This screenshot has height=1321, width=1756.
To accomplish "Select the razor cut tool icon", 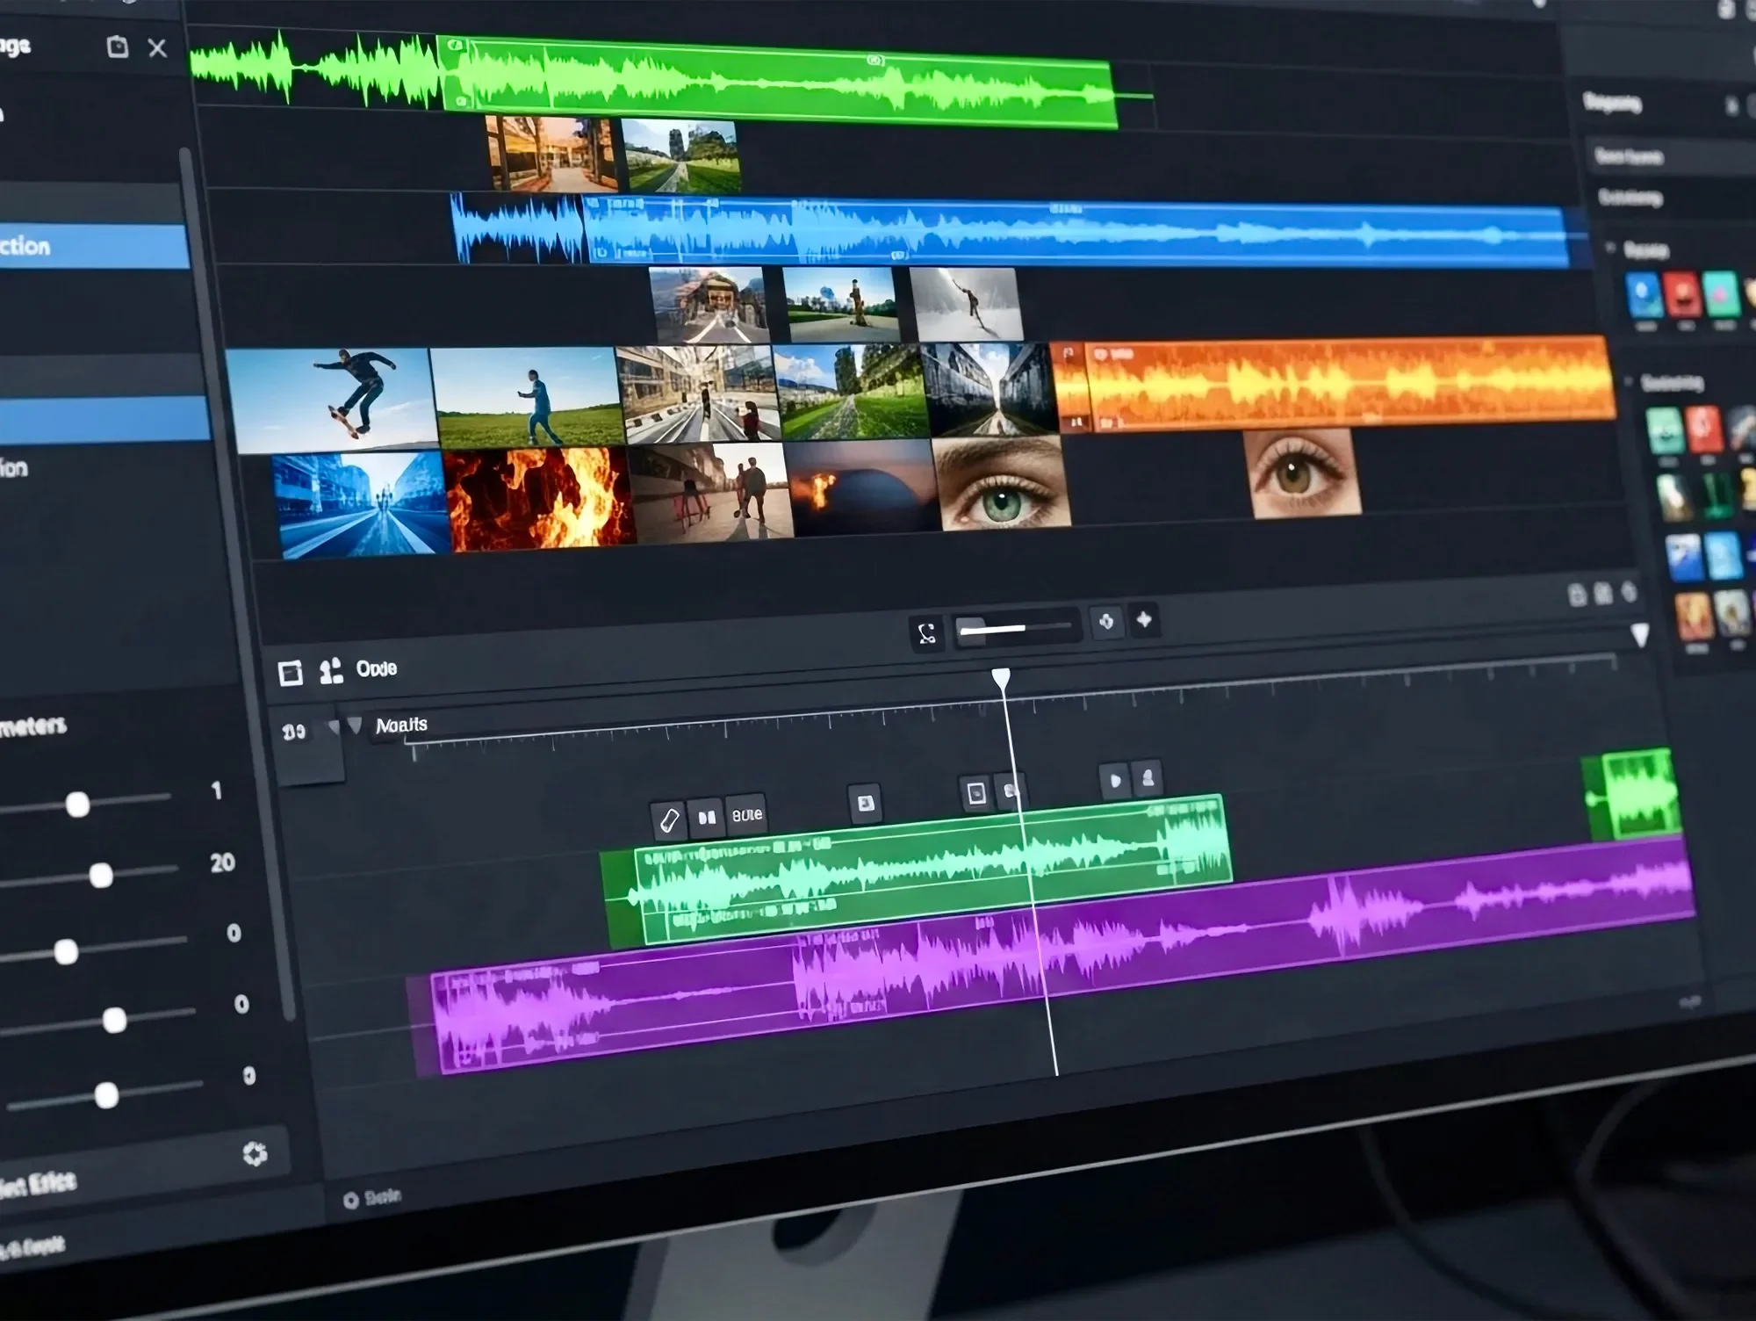I will tap(669, 820).
